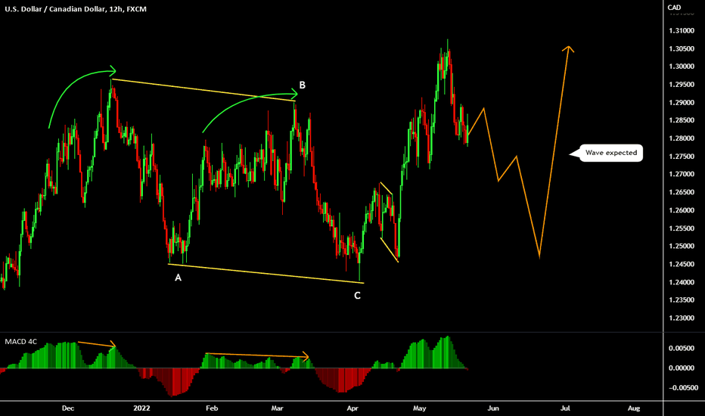Click the 1.23000 price axis label
Viewport: 705px width, 416px height.
tap(681, 318)
